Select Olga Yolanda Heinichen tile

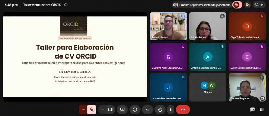pos(247,26)
